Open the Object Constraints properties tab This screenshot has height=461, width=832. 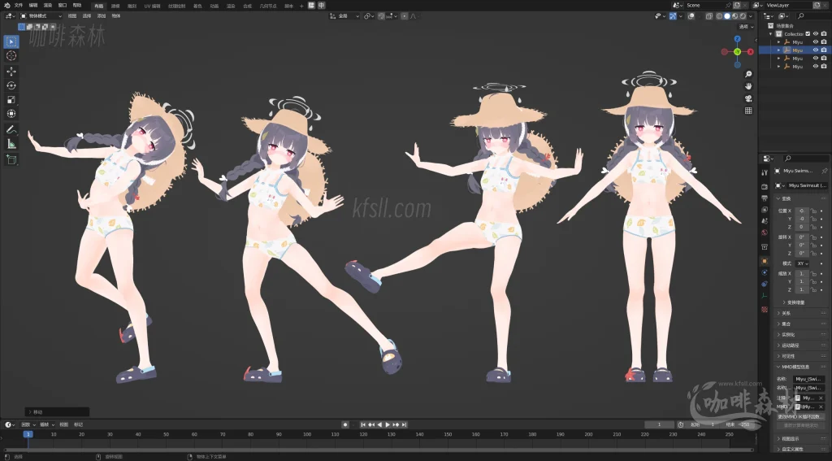coord(764,284)
